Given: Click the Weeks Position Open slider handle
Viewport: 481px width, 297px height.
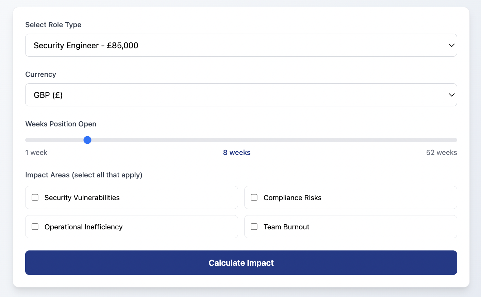Looking at the screenshot, I should [87, 140].
